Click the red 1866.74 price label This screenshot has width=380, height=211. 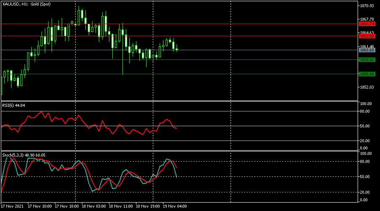coord(367,24)
